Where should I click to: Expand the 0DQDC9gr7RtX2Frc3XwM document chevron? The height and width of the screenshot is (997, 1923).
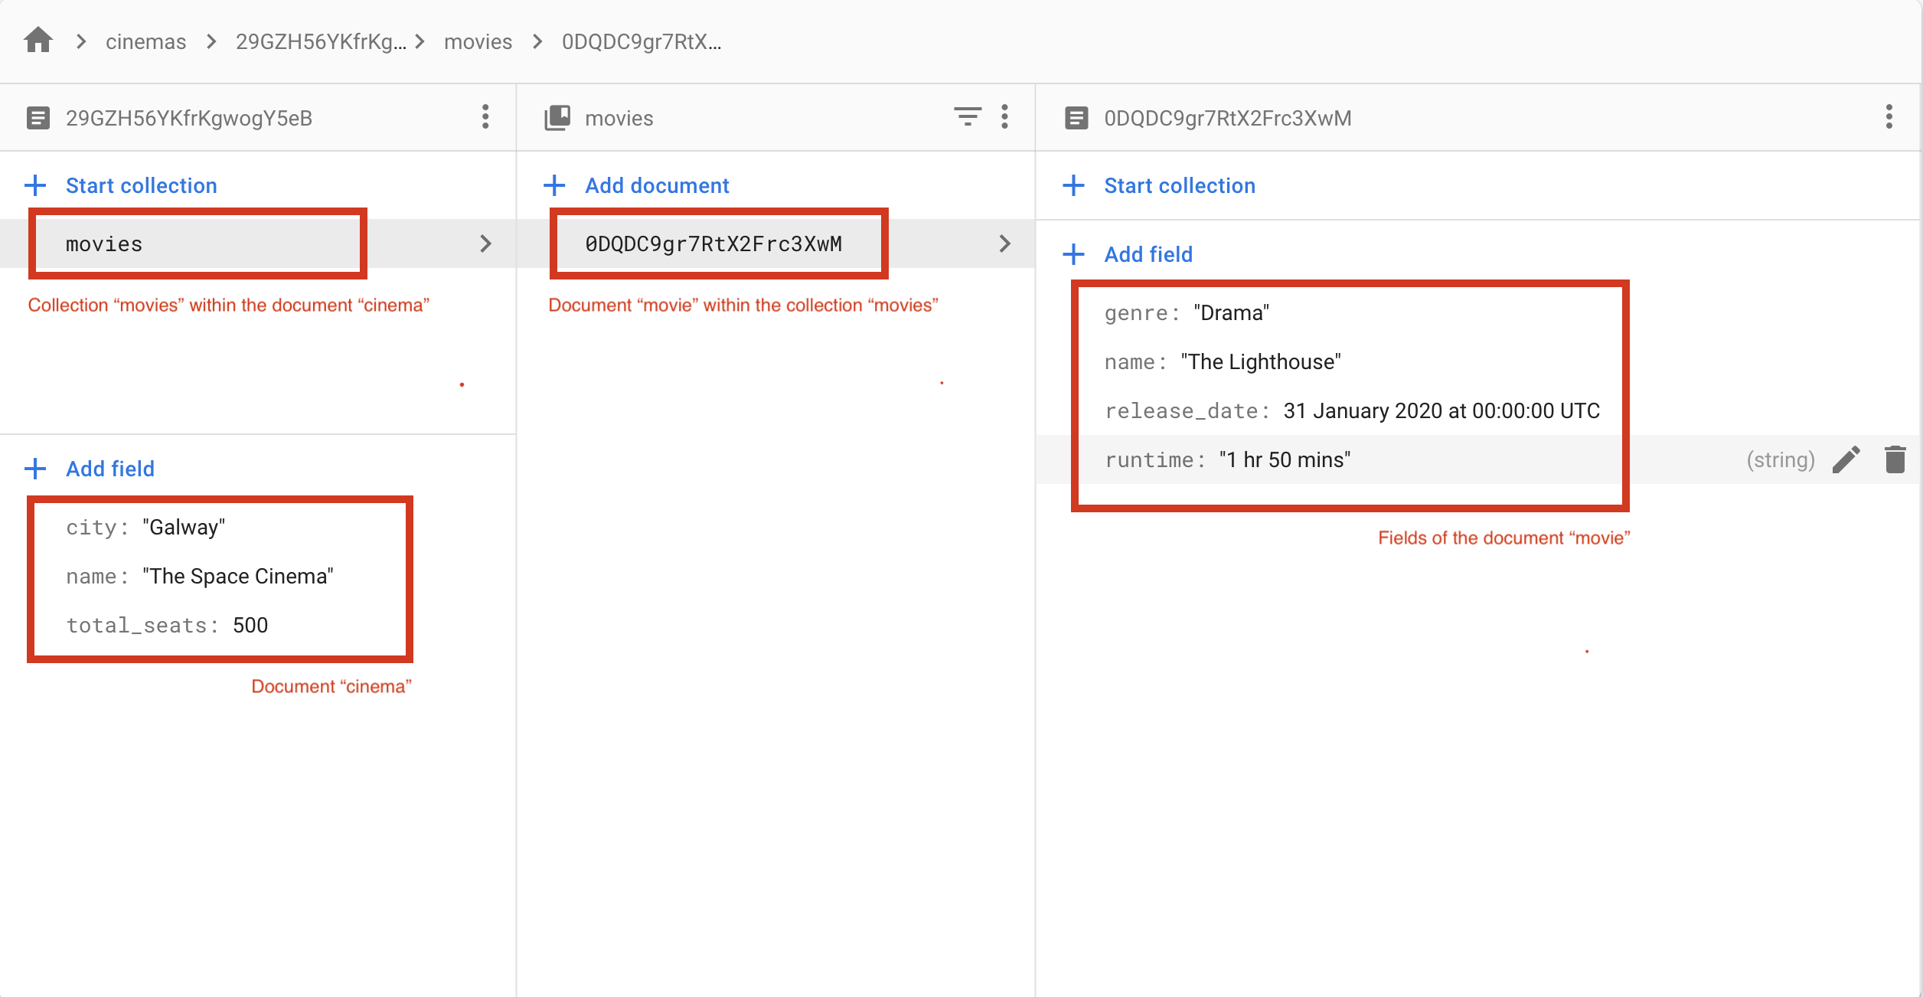click(x=1004, y=244)
